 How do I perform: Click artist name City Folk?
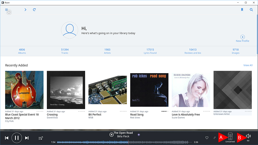(x=9, y=121)
